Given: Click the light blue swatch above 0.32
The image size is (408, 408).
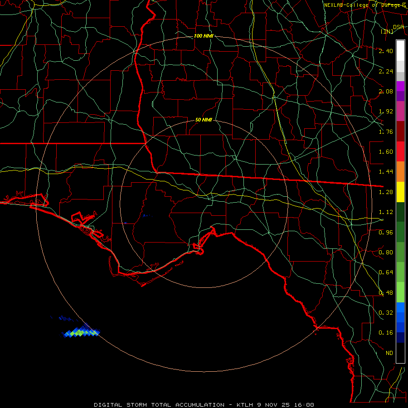Looking at the screenshot, I should click(400, 307).
